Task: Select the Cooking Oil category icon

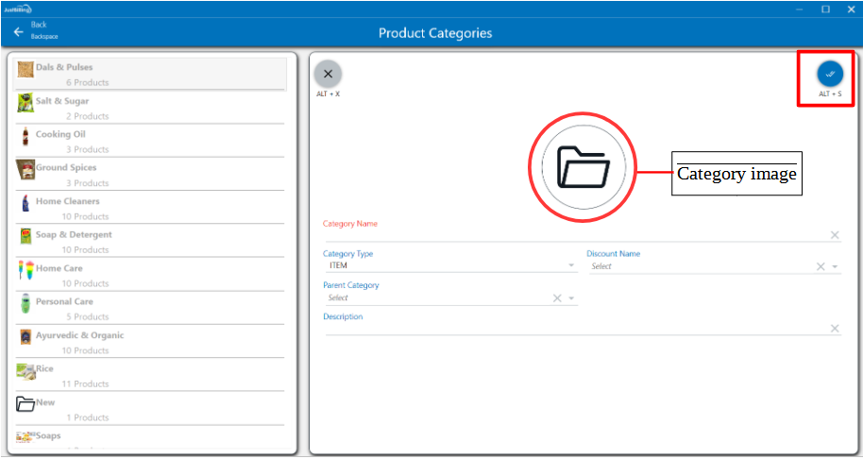Action: click(x=25, y=136)
